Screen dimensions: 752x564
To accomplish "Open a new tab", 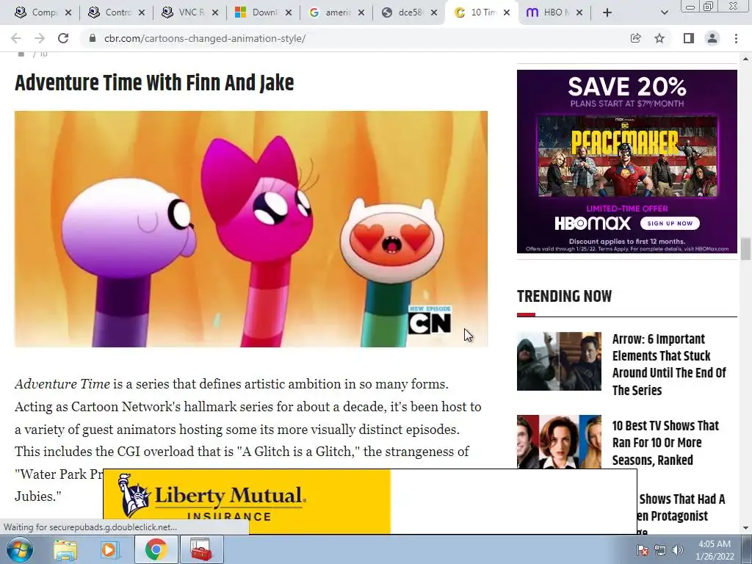I will coord(607,13).
